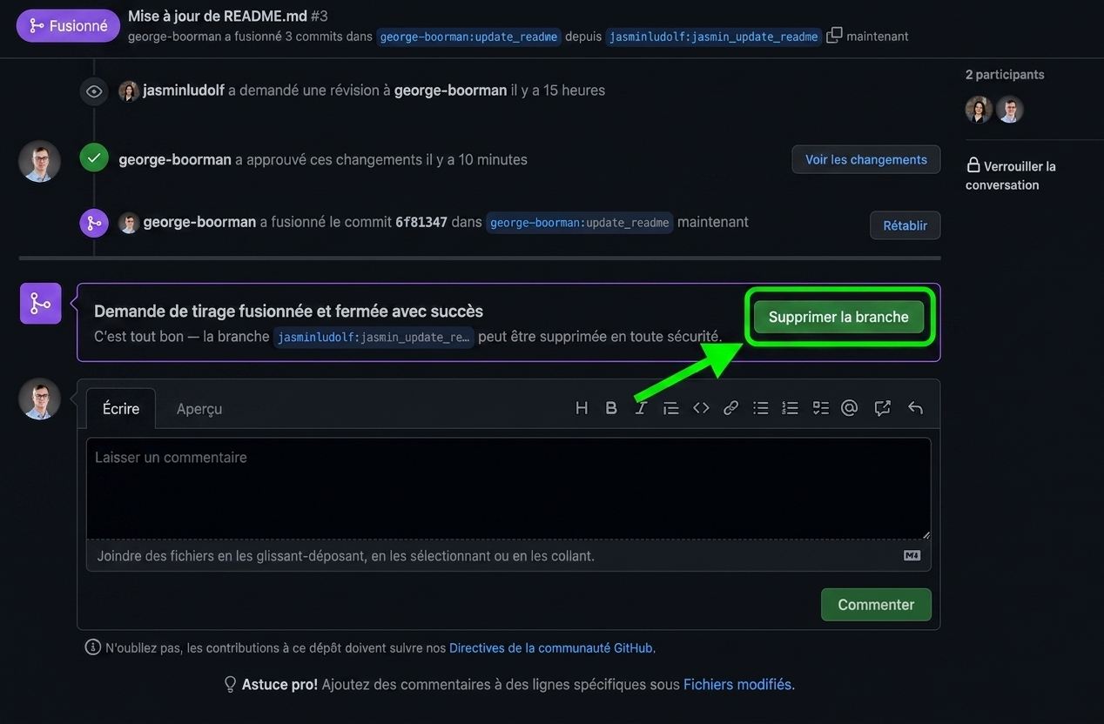Open jasminludolf's avatar in participants
The height and width of the screenshot is (724, 1104).
tap(979, 110)
